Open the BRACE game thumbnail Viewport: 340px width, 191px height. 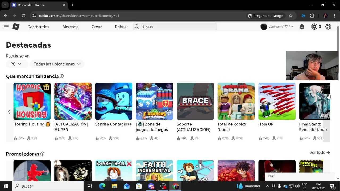(x=195, y=101)
